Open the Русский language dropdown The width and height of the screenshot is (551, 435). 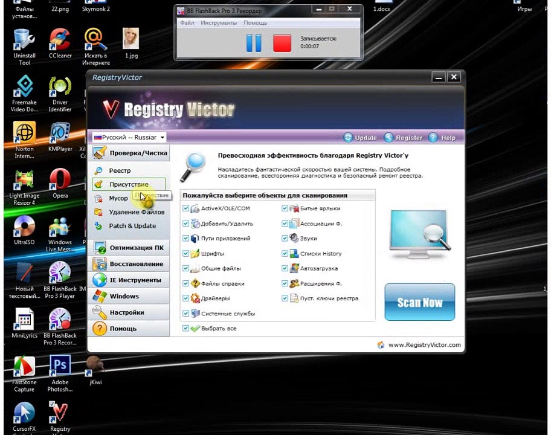point(129,137)
